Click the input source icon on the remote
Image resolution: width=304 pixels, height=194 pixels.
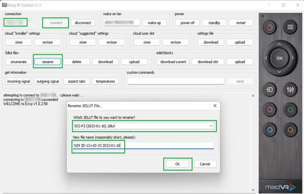[x=270, y=90]
